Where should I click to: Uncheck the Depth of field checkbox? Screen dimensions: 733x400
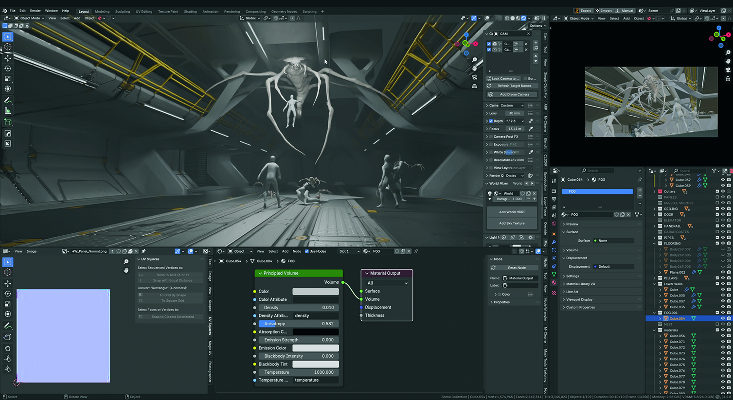point(491,121)
